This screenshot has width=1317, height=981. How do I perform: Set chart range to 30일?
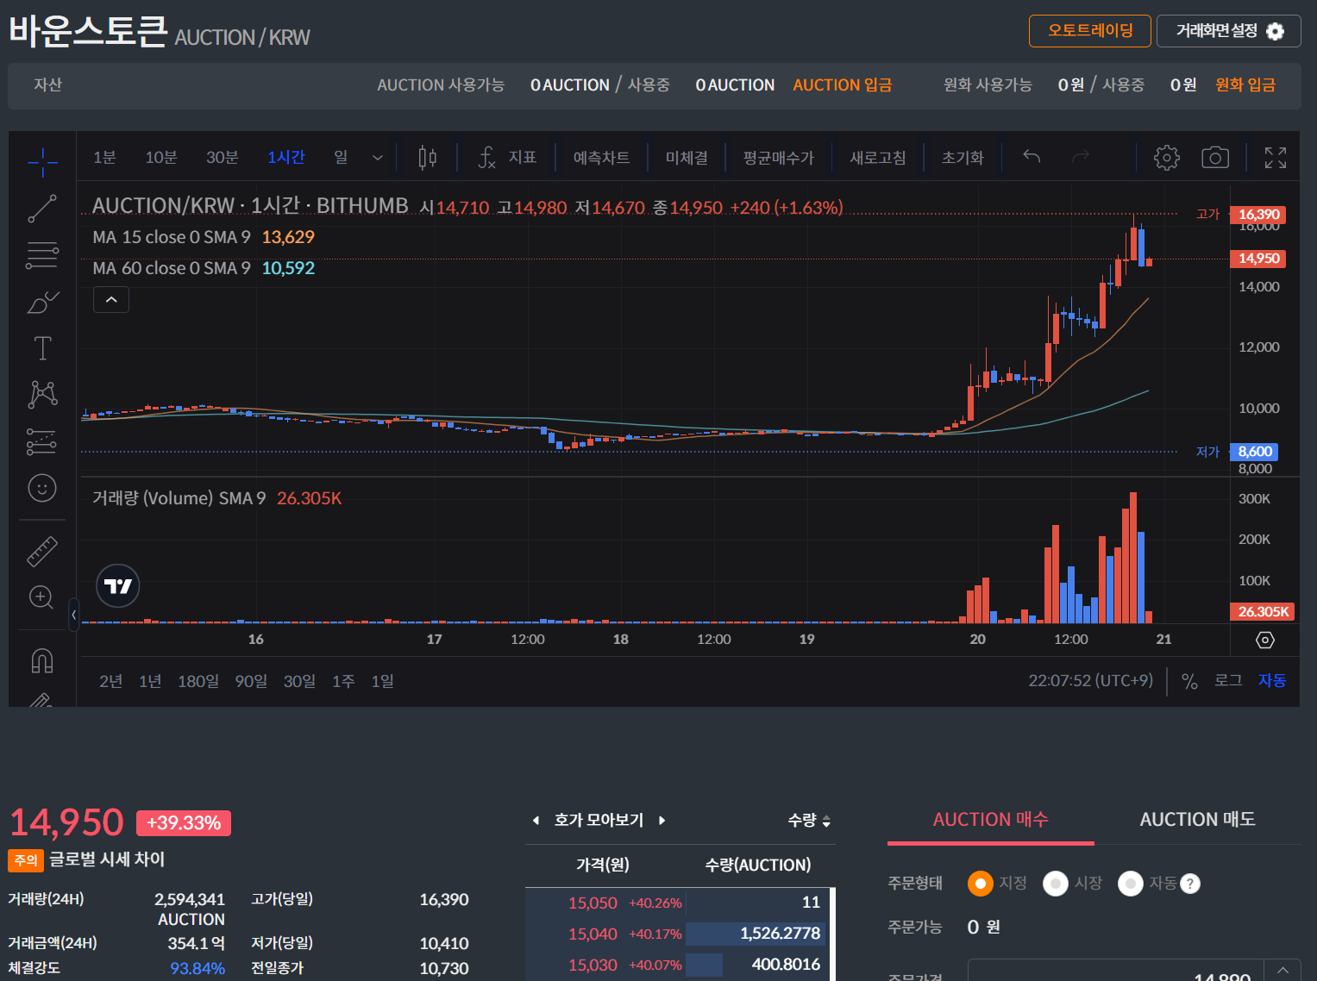pyautogui.click(x=299, y=681)
